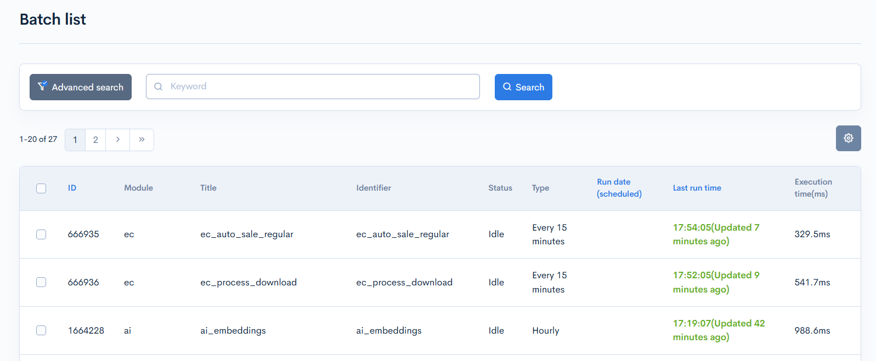Click the ec_auto_sale_regular title cell

click(x=247, y=234)
